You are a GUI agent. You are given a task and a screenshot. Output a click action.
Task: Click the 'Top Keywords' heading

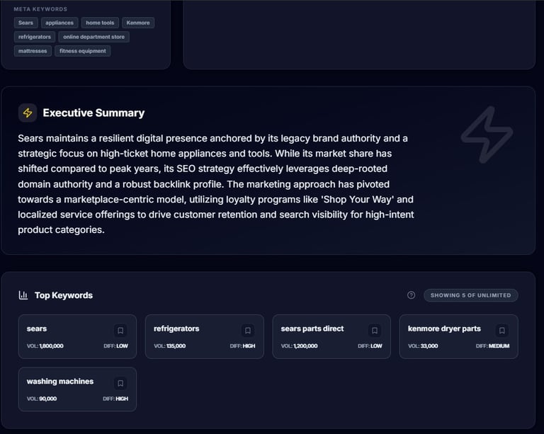[x=64, y=295]
